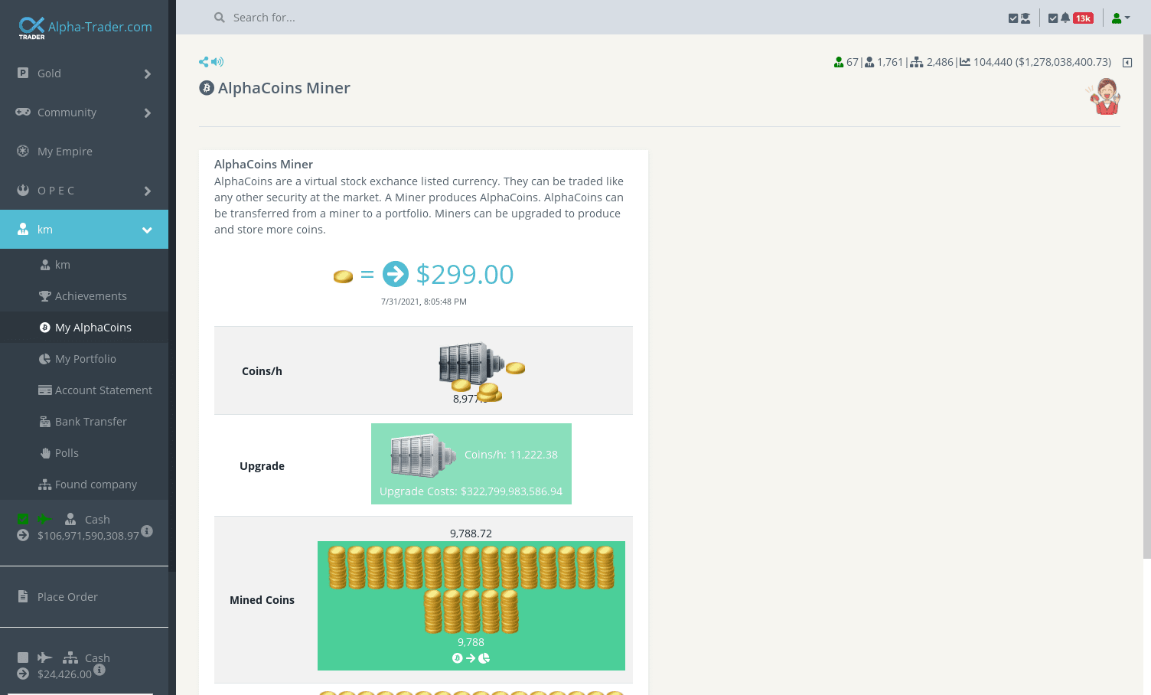Click the coin-to-portfolio transfer icon under 9,788
The width and height of the screenshot is (1151, 695).
[x=471, y=658]
